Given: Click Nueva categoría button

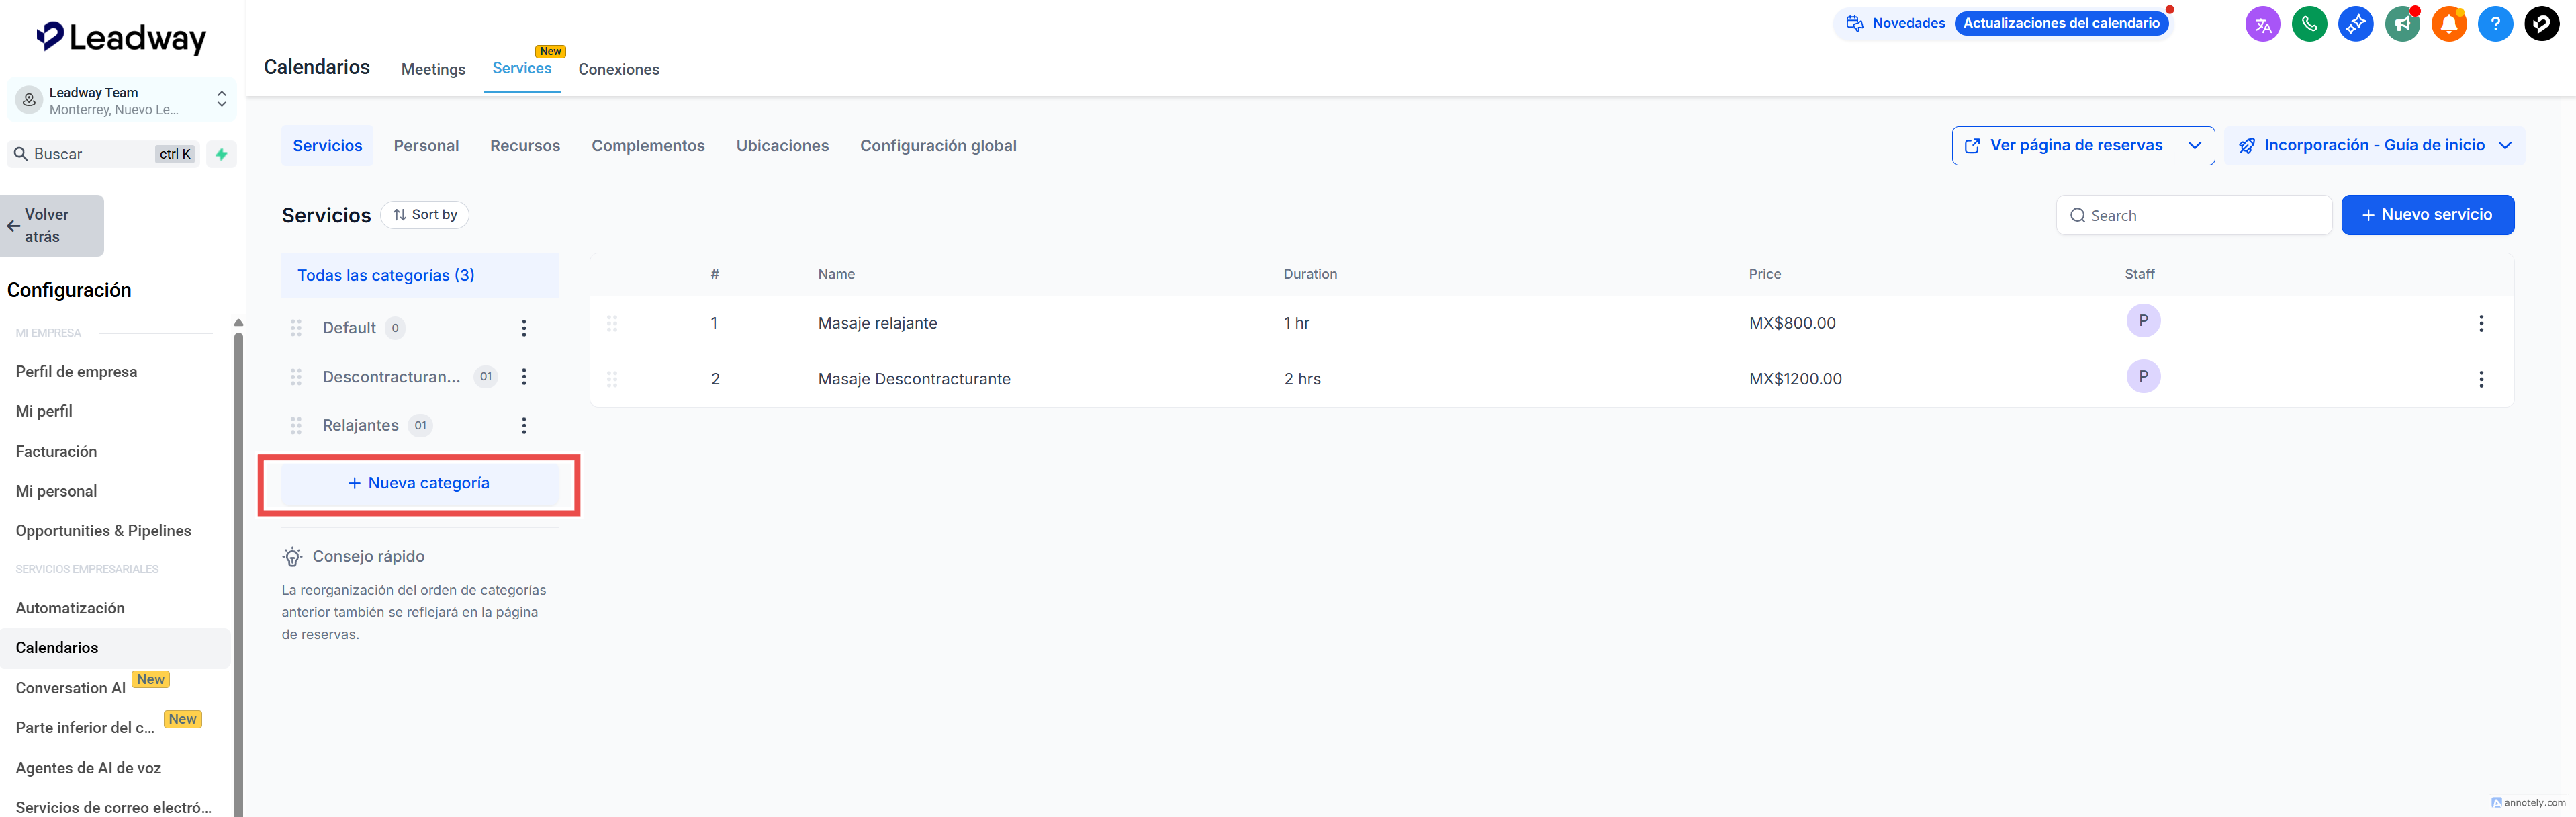Looking at the screenshot, I should click(419, 484).
